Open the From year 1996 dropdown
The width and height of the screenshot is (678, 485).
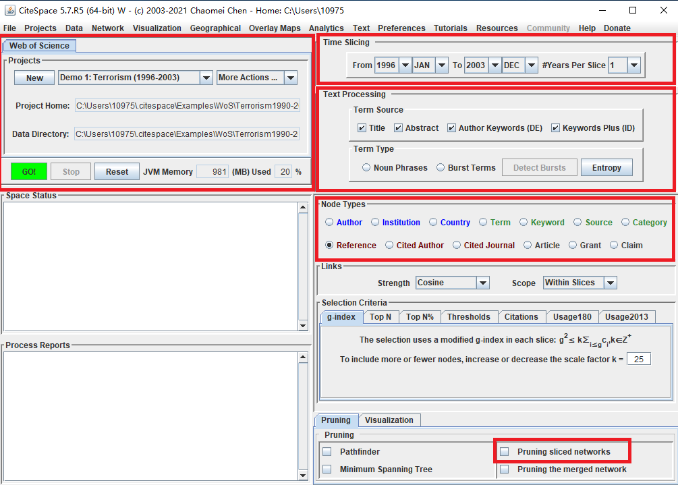(x=405, y=65)
